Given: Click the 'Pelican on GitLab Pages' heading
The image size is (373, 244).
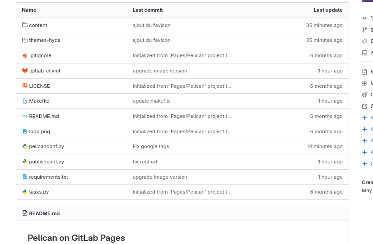Looking at the screenshot, I should point(76,238).
